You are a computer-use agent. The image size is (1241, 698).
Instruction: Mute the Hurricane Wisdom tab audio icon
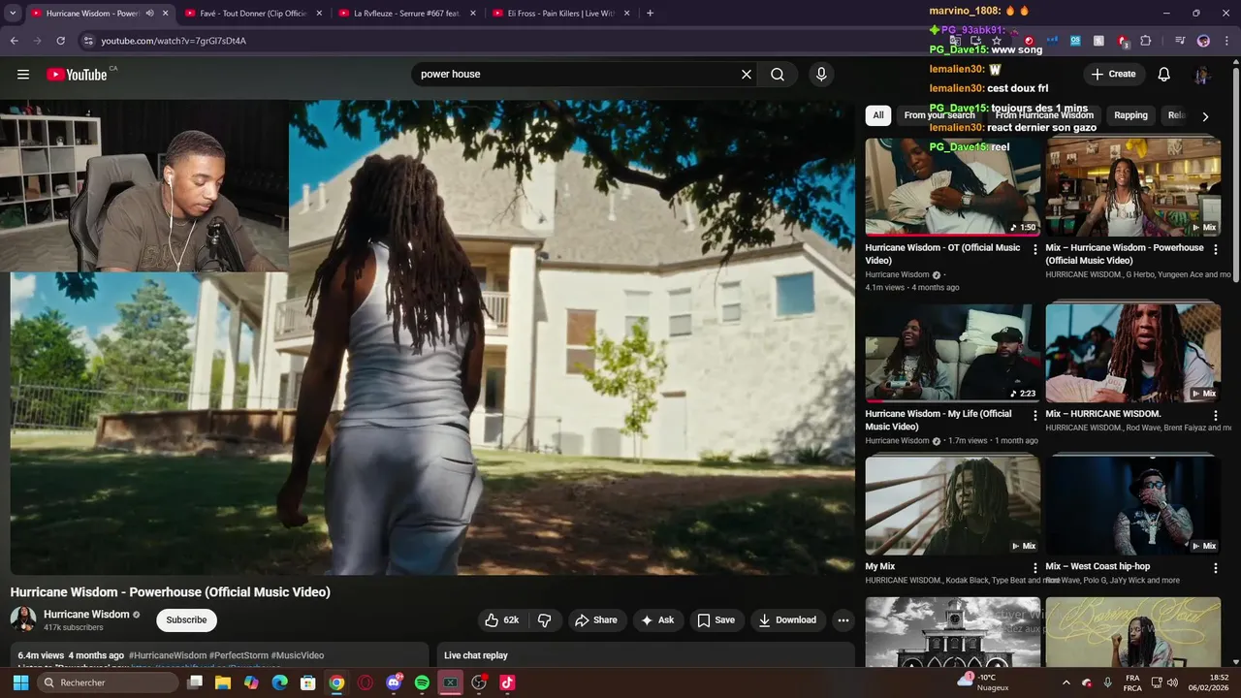tap(149, 14)
